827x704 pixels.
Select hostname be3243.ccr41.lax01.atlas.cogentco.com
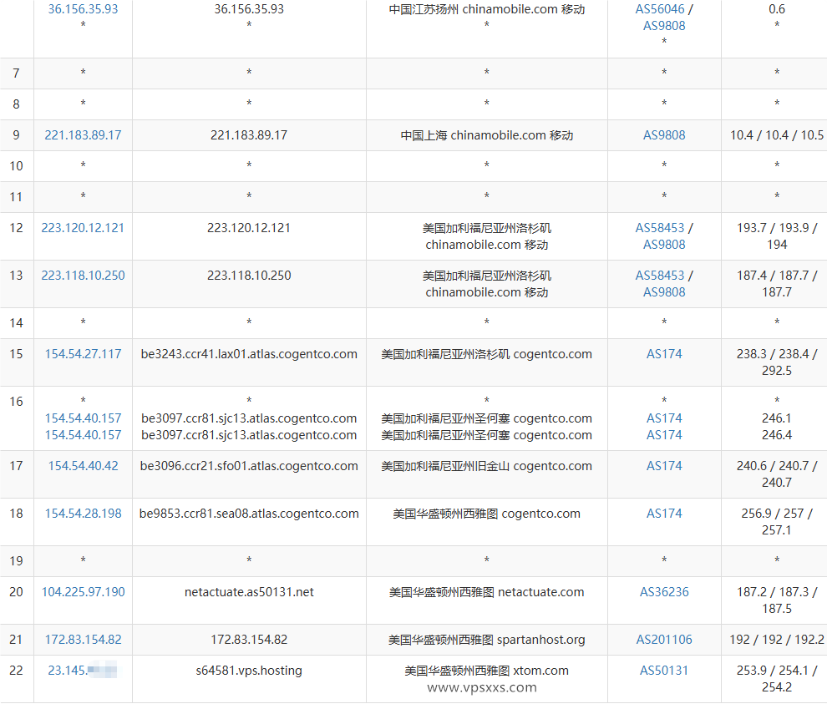[x=249, y=354]
